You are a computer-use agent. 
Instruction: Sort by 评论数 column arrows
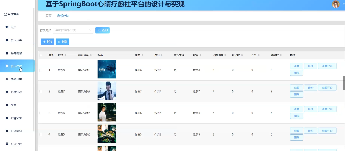[x=242, y=55]
